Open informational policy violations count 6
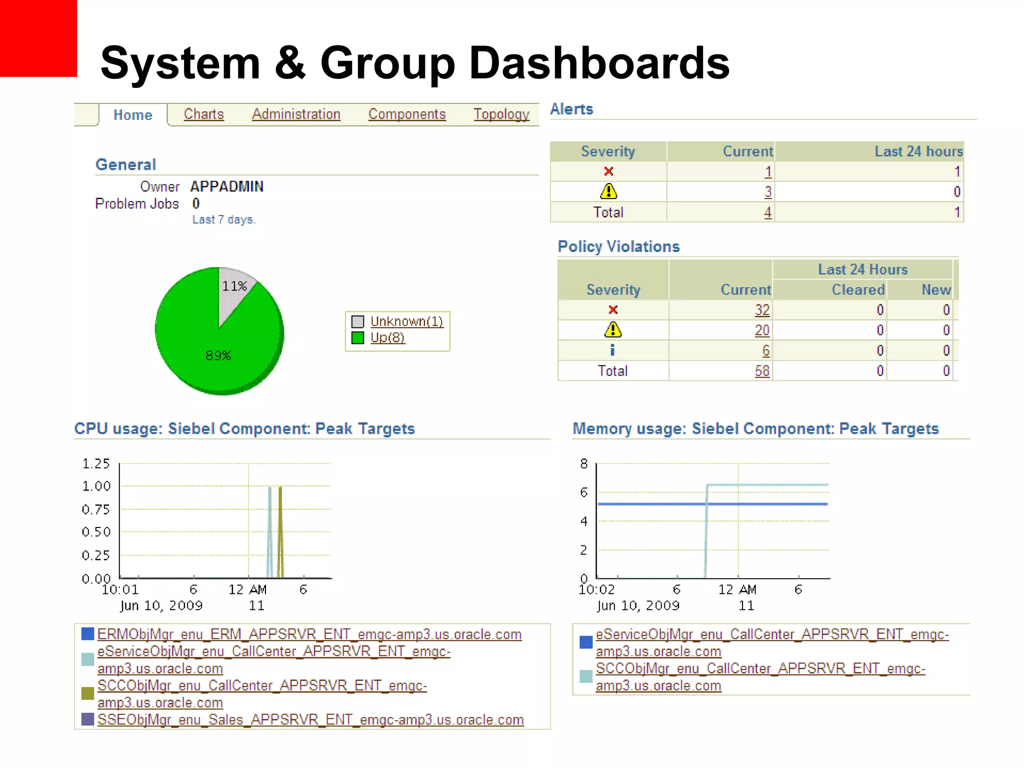 (766, 350)
